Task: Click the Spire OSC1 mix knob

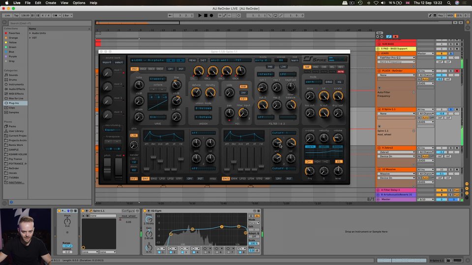Action: pos(198,71)
